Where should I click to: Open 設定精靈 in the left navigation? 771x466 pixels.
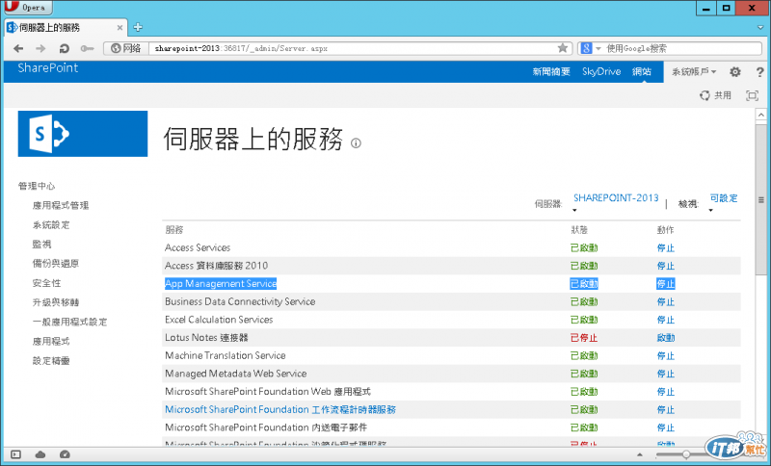pos(51,361)
